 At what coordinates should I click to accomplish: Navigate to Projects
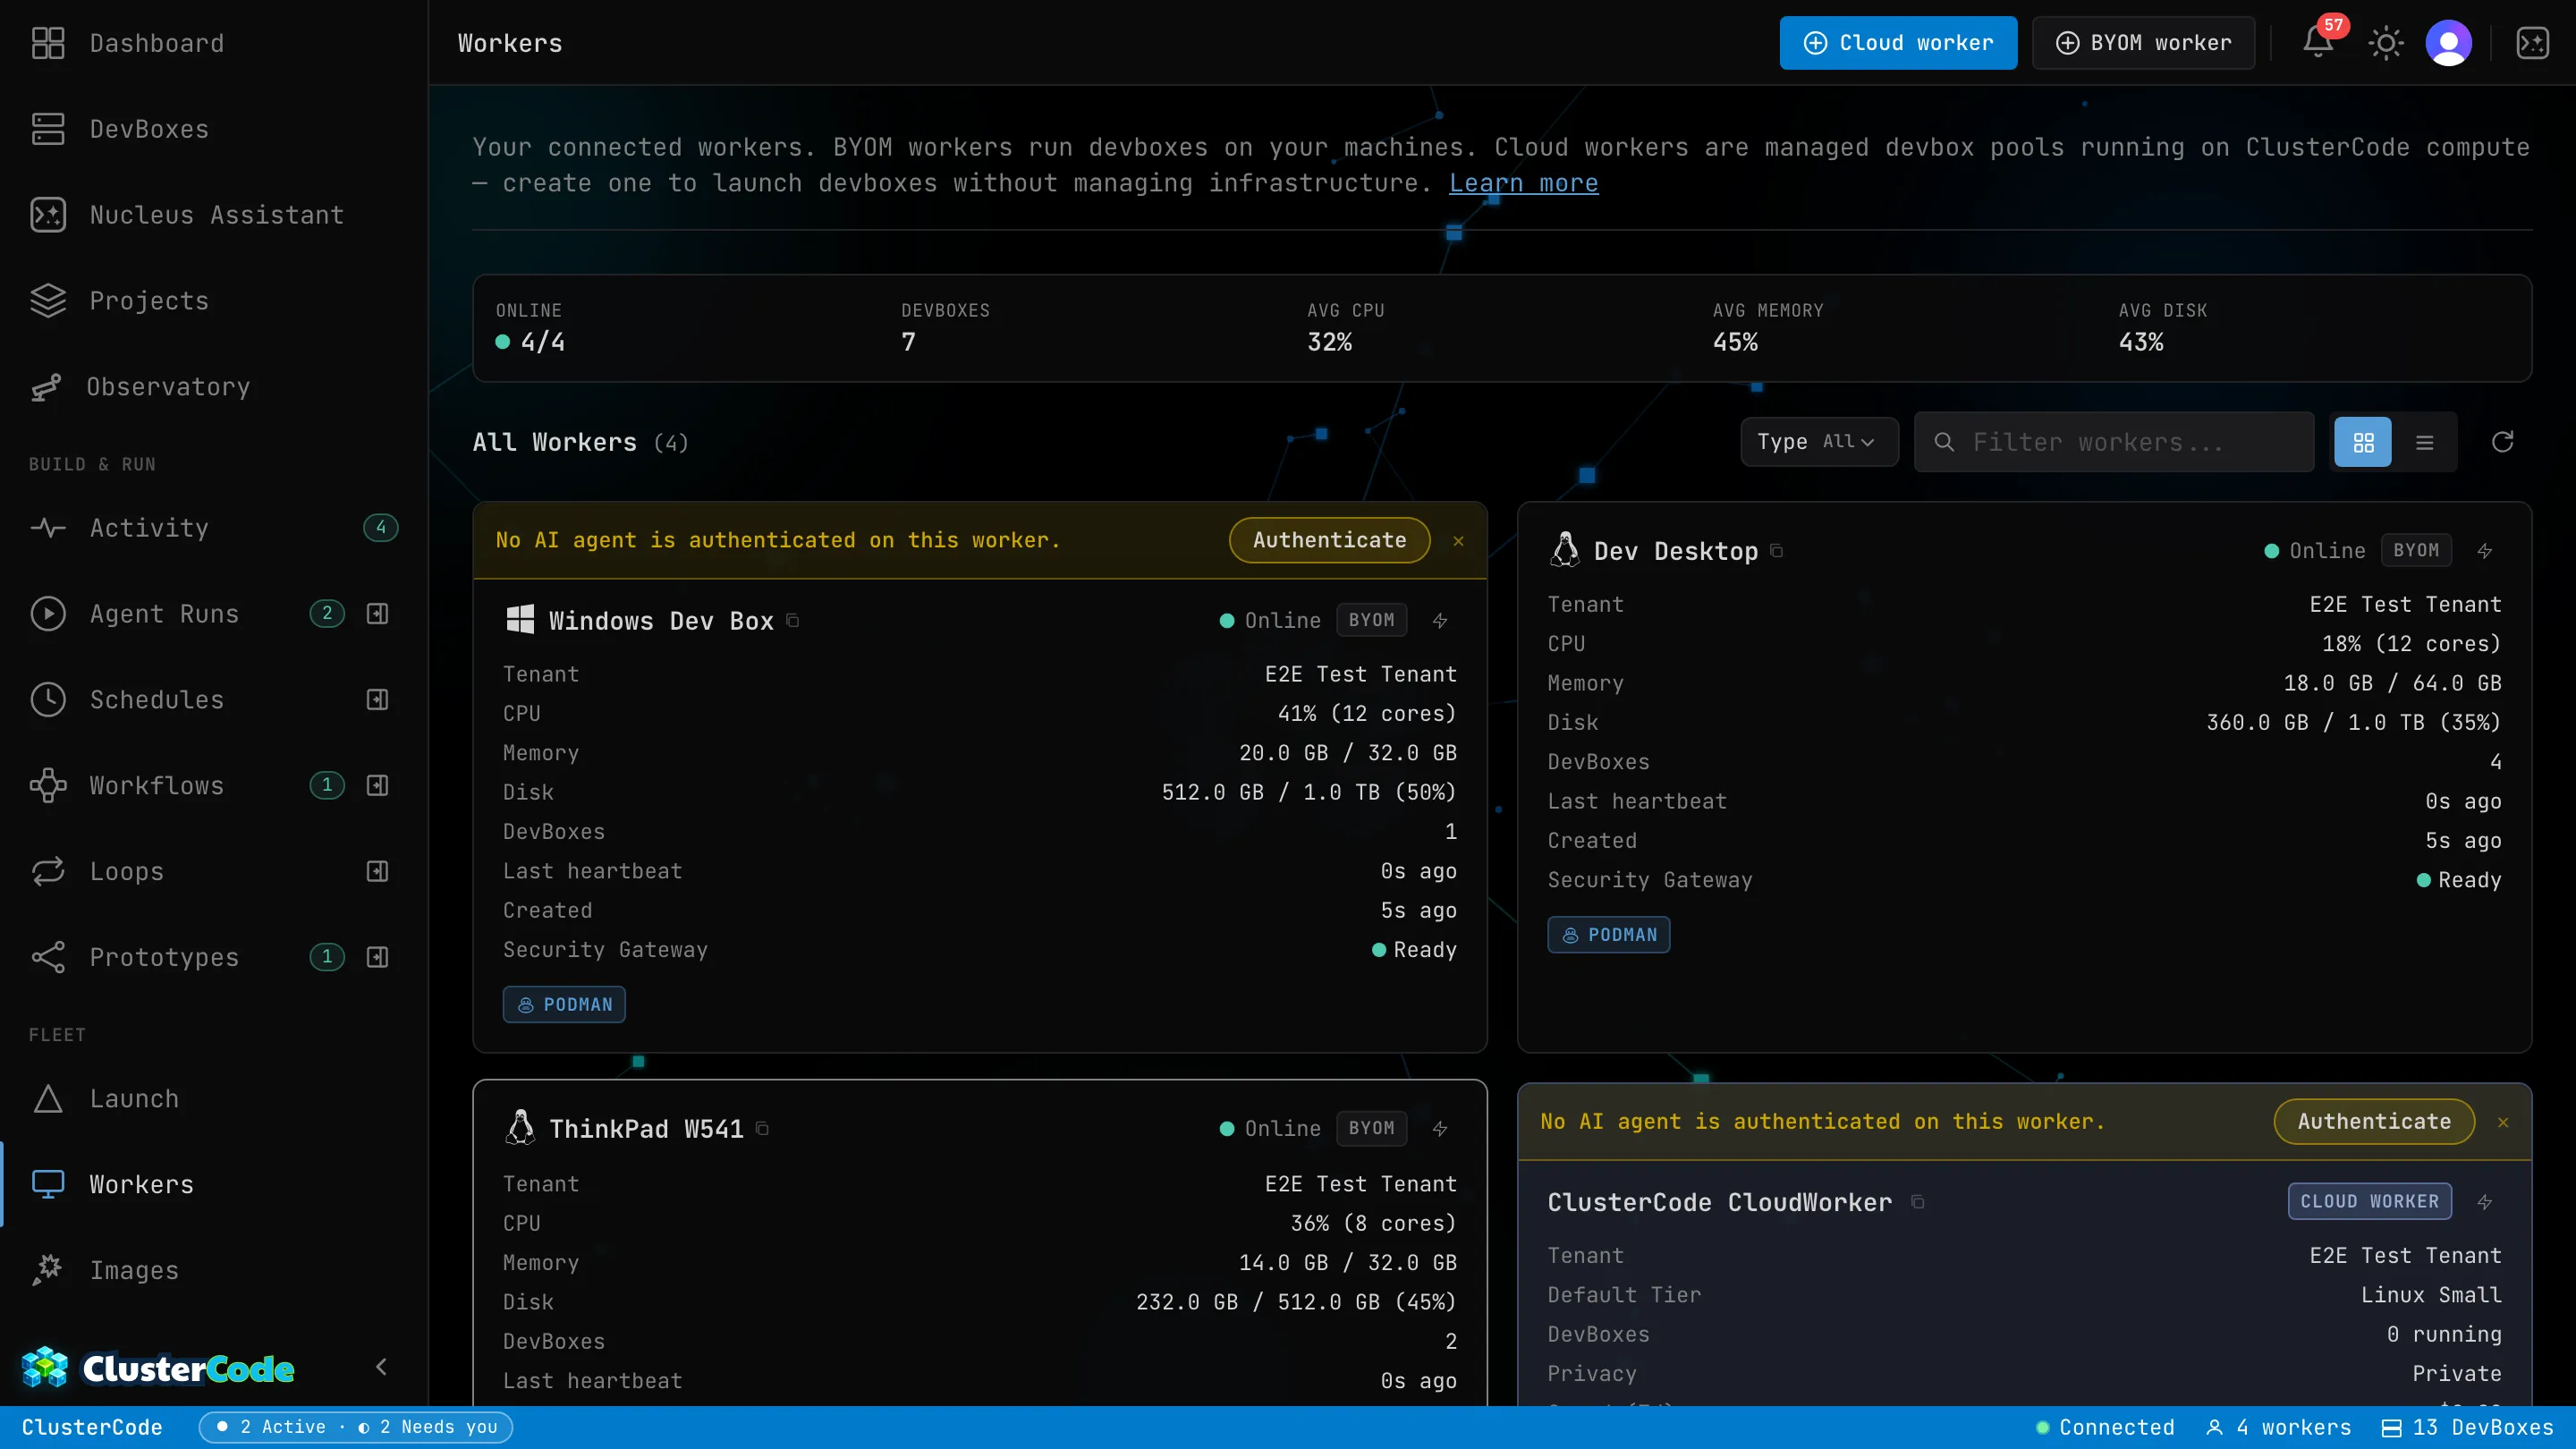click(214, 301)
